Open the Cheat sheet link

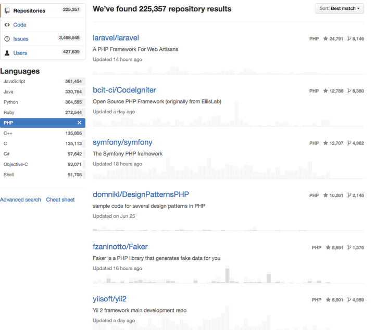tap(60, 200)
